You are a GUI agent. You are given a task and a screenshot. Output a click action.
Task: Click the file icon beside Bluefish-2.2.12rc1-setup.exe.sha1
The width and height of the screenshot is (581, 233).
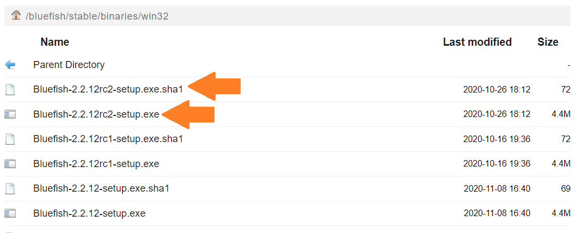[x=10, y=139]
